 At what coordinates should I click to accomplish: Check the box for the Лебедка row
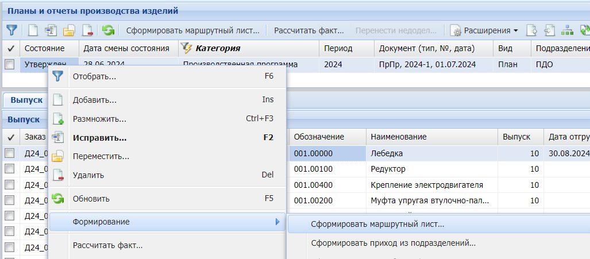(10, 153)
